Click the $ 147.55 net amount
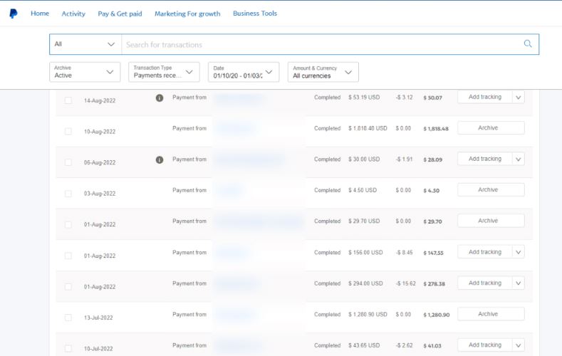The width and height of the screenshot is (562, 356). (x=433, y=253)
